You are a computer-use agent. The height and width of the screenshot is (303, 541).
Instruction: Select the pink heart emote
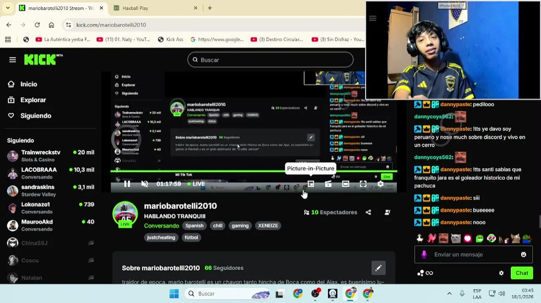point(468,238)
